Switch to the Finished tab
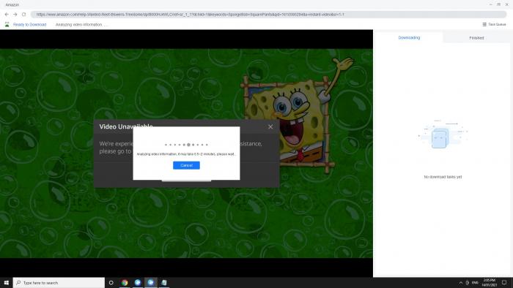 [x=476, y=38]
